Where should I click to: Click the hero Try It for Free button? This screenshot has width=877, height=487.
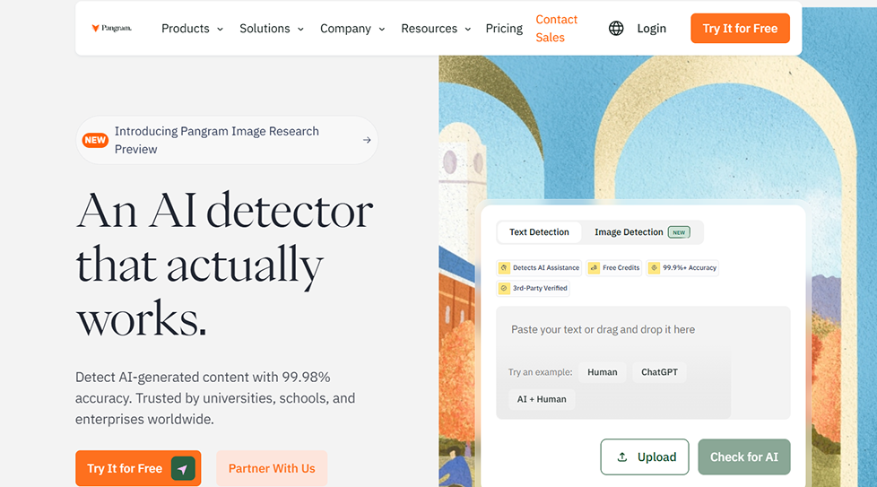138,468
